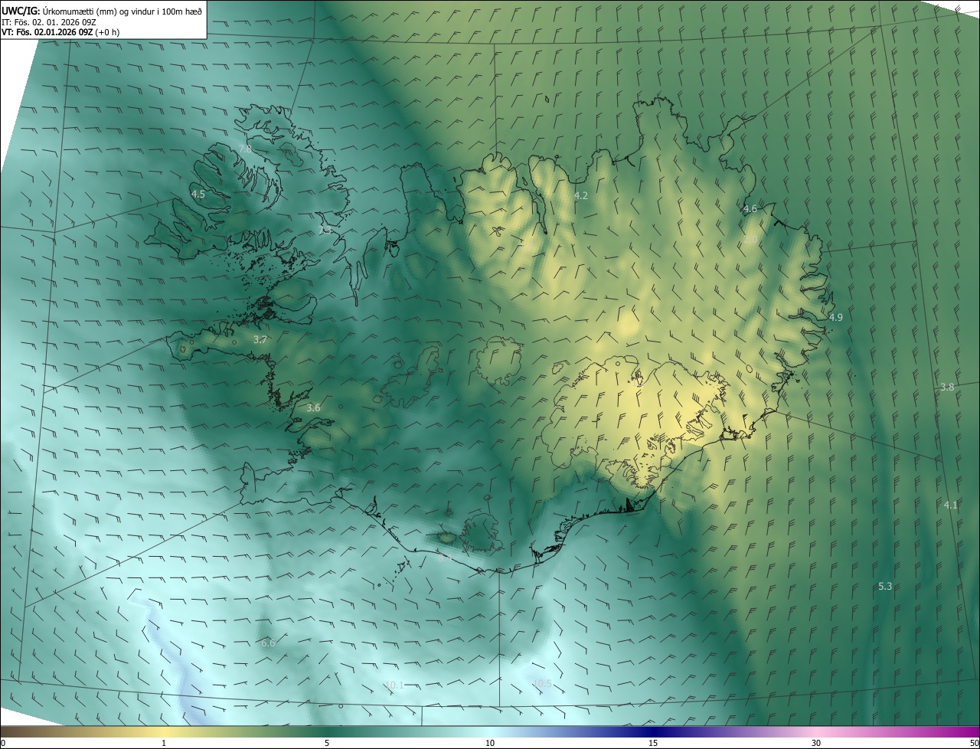Click the 15 tick label on the scale
980x749 pixels.
[x=653, y=743]
